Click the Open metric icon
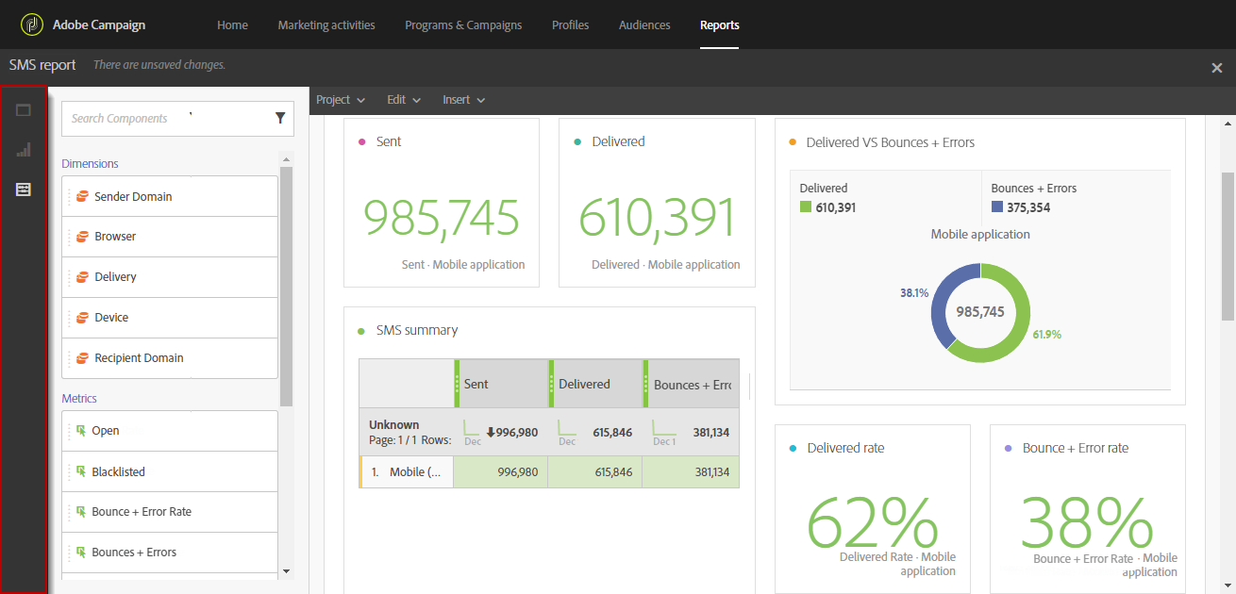Screen dimensions: 1236x594 coord(81,430)
